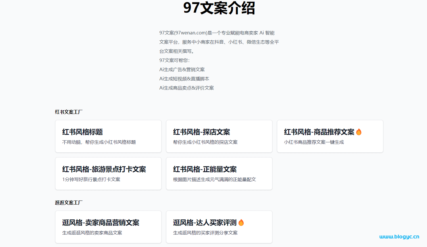
Task: Click the text 不用动脑，帮你生成小红书风格标题
Action: coord(99,142)
